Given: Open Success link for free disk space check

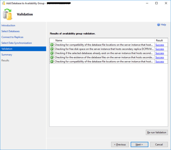Looking at the screenshot, I should tap(160, 49).
